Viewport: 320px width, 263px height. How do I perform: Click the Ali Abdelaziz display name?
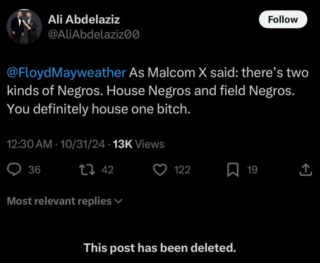click(84, 20)
